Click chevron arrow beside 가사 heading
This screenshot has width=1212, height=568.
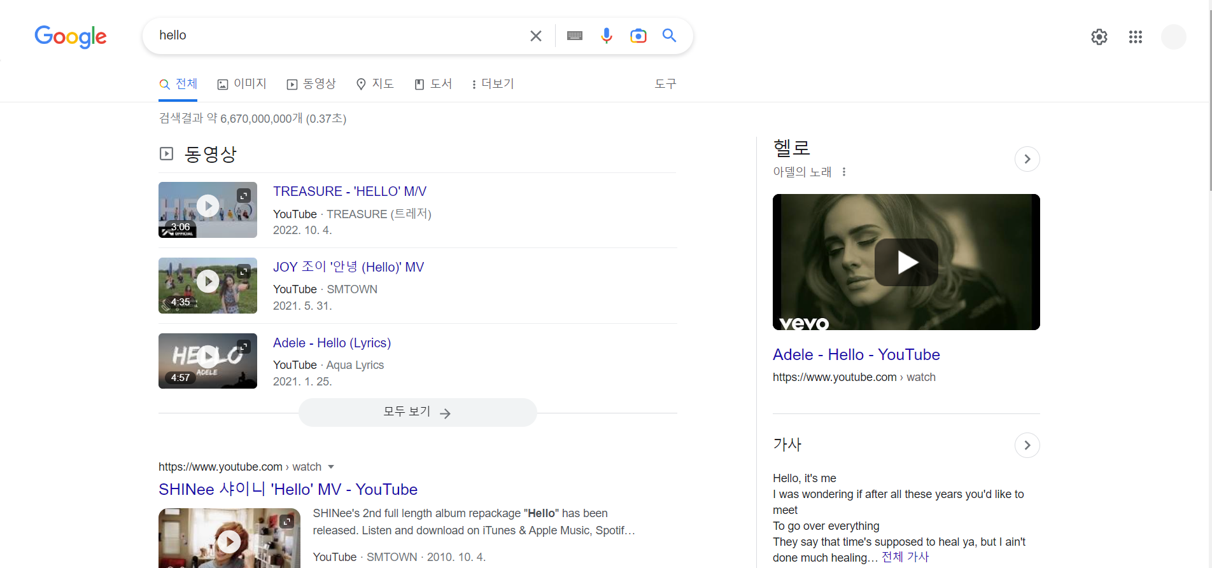(1027, 445)
